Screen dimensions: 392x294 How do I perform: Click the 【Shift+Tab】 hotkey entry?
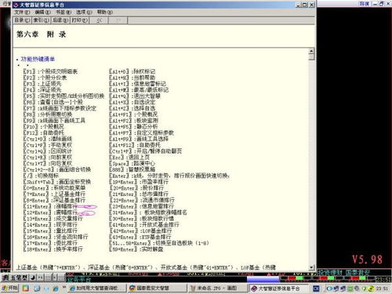(x=56, y=182)
